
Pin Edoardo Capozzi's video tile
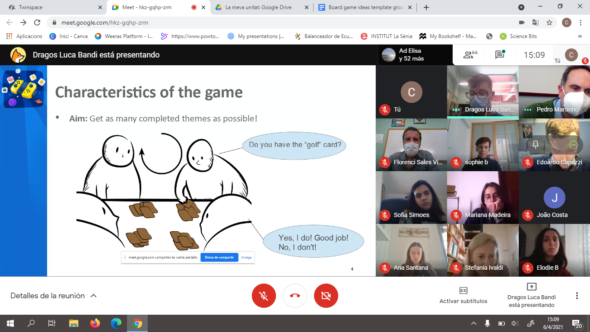[536, 145]
